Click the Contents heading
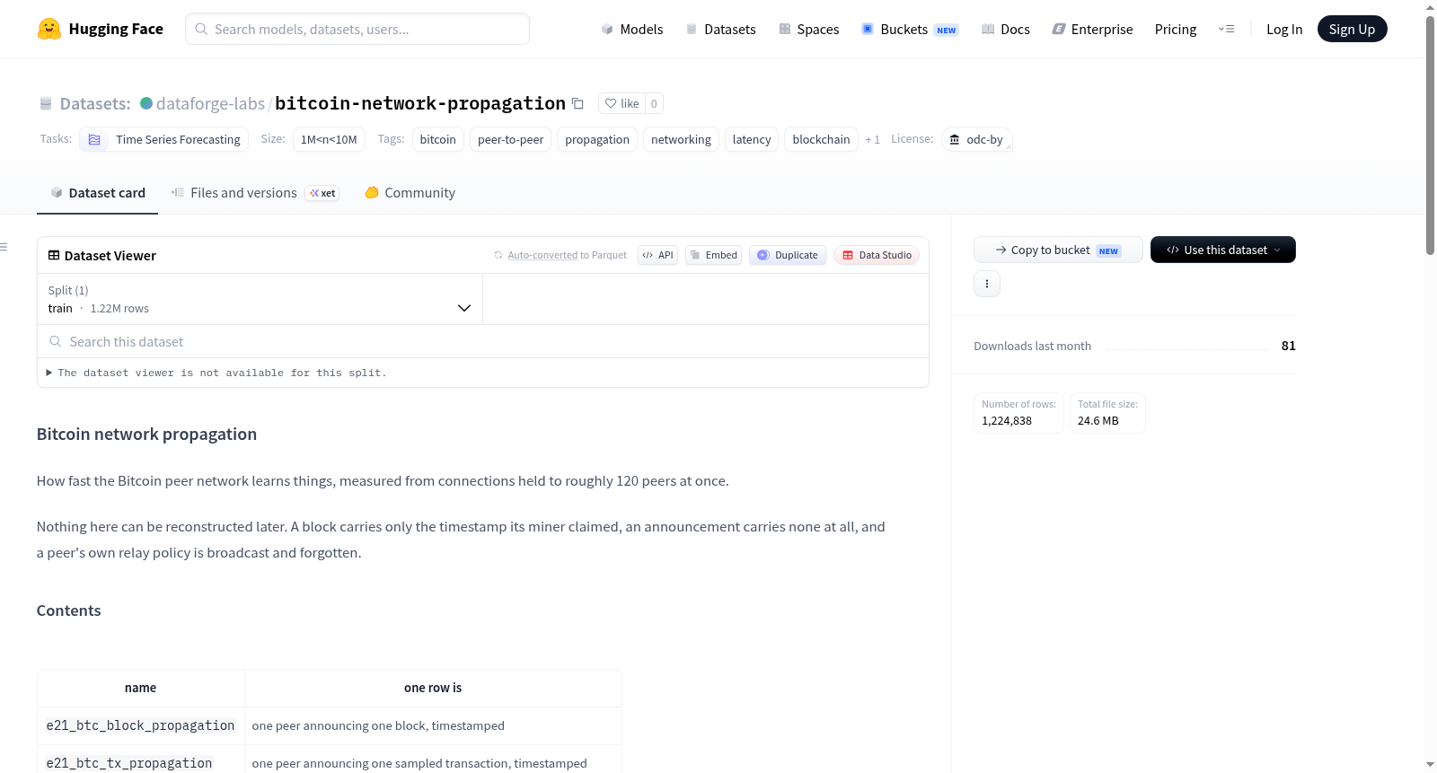This screenshot has width=1437, height=773. (x=68, y=610)
